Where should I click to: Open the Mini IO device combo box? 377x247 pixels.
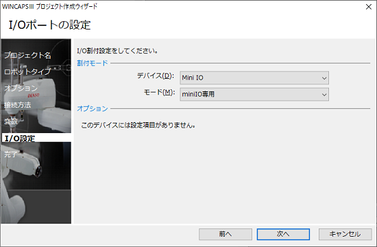[x=254, y=78]
